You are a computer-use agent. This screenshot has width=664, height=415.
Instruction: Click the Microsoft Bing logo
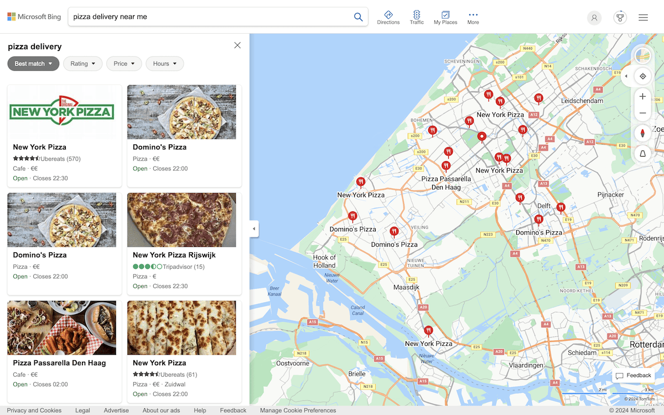coord(34,17)
